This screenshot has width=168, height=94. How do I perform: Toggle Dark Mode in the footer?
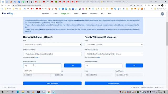[x=135, y=87]
